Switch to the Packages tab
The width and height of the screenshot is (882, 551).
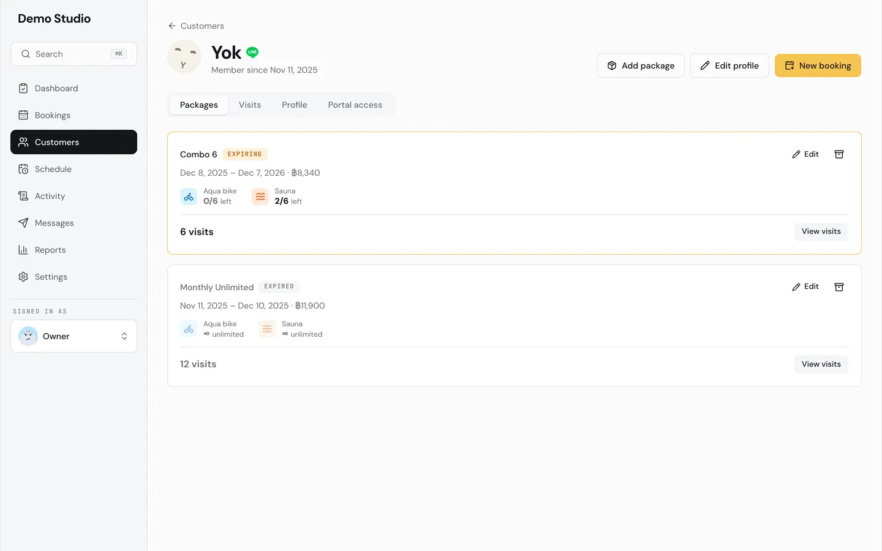199,105
